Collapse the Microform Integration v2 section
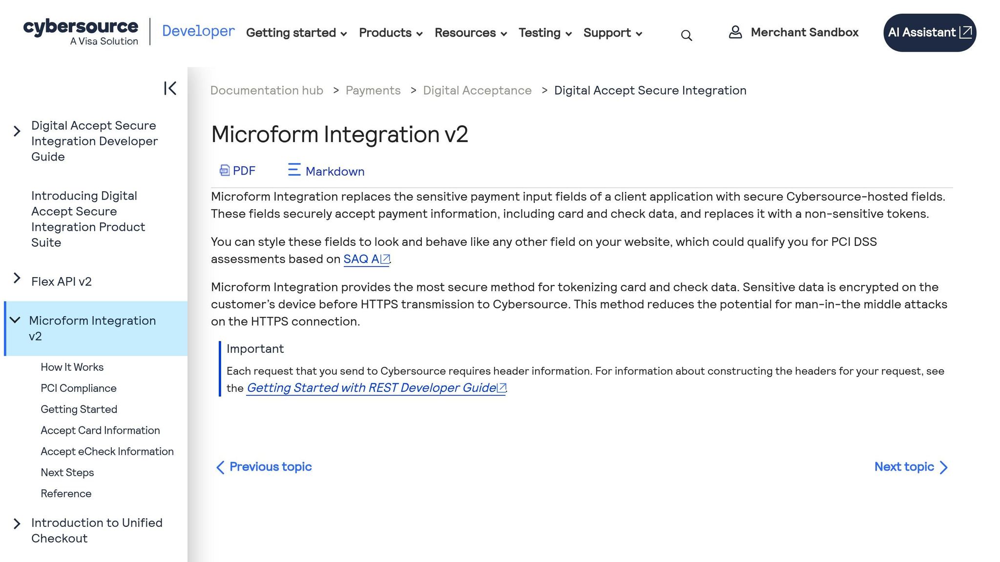The image size is (1000, 562). [x=15, y=320]
